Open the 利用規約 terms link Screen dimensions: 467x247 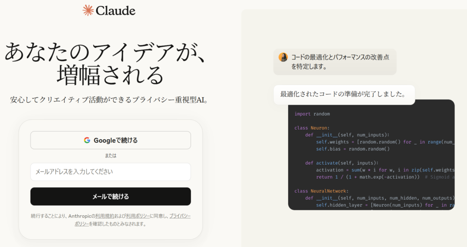(104, 216)
